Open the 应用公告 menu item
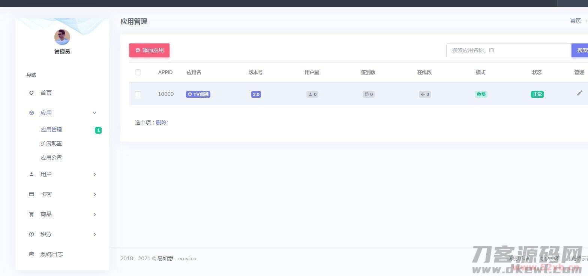588x276 pixels. click(51, 157)
